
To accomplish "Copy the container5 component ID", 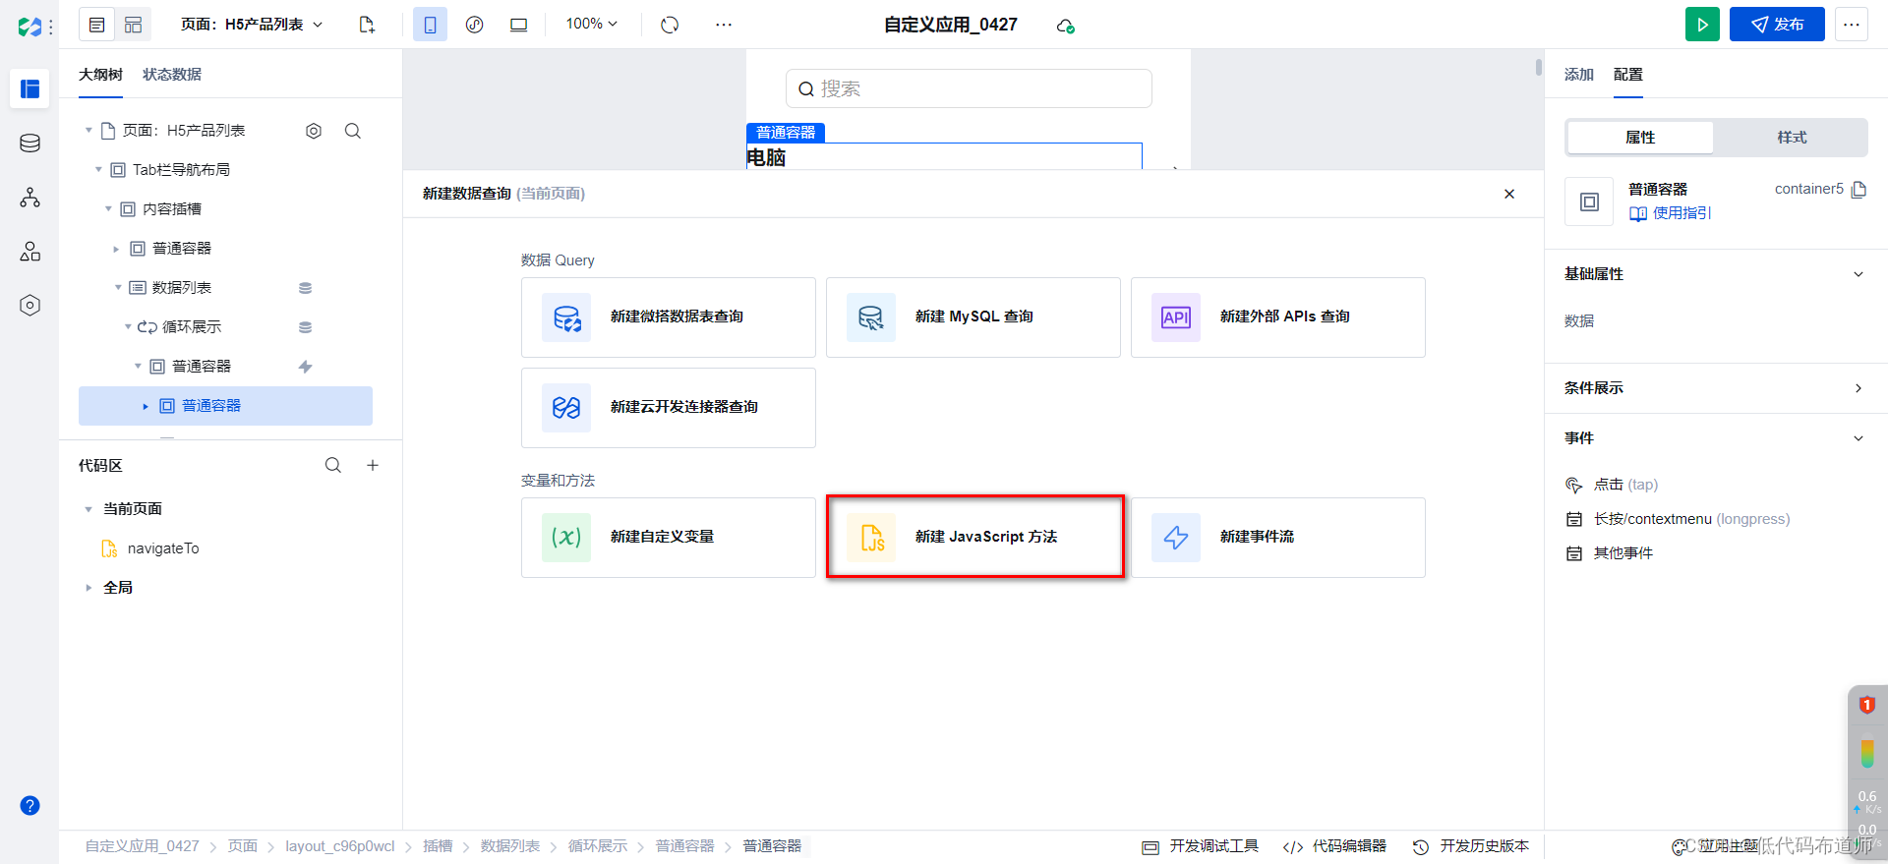I will point(1858,190).
